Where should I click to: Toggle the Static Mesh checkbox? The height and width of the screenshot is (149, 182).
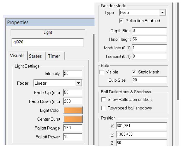tap(134, 72)
